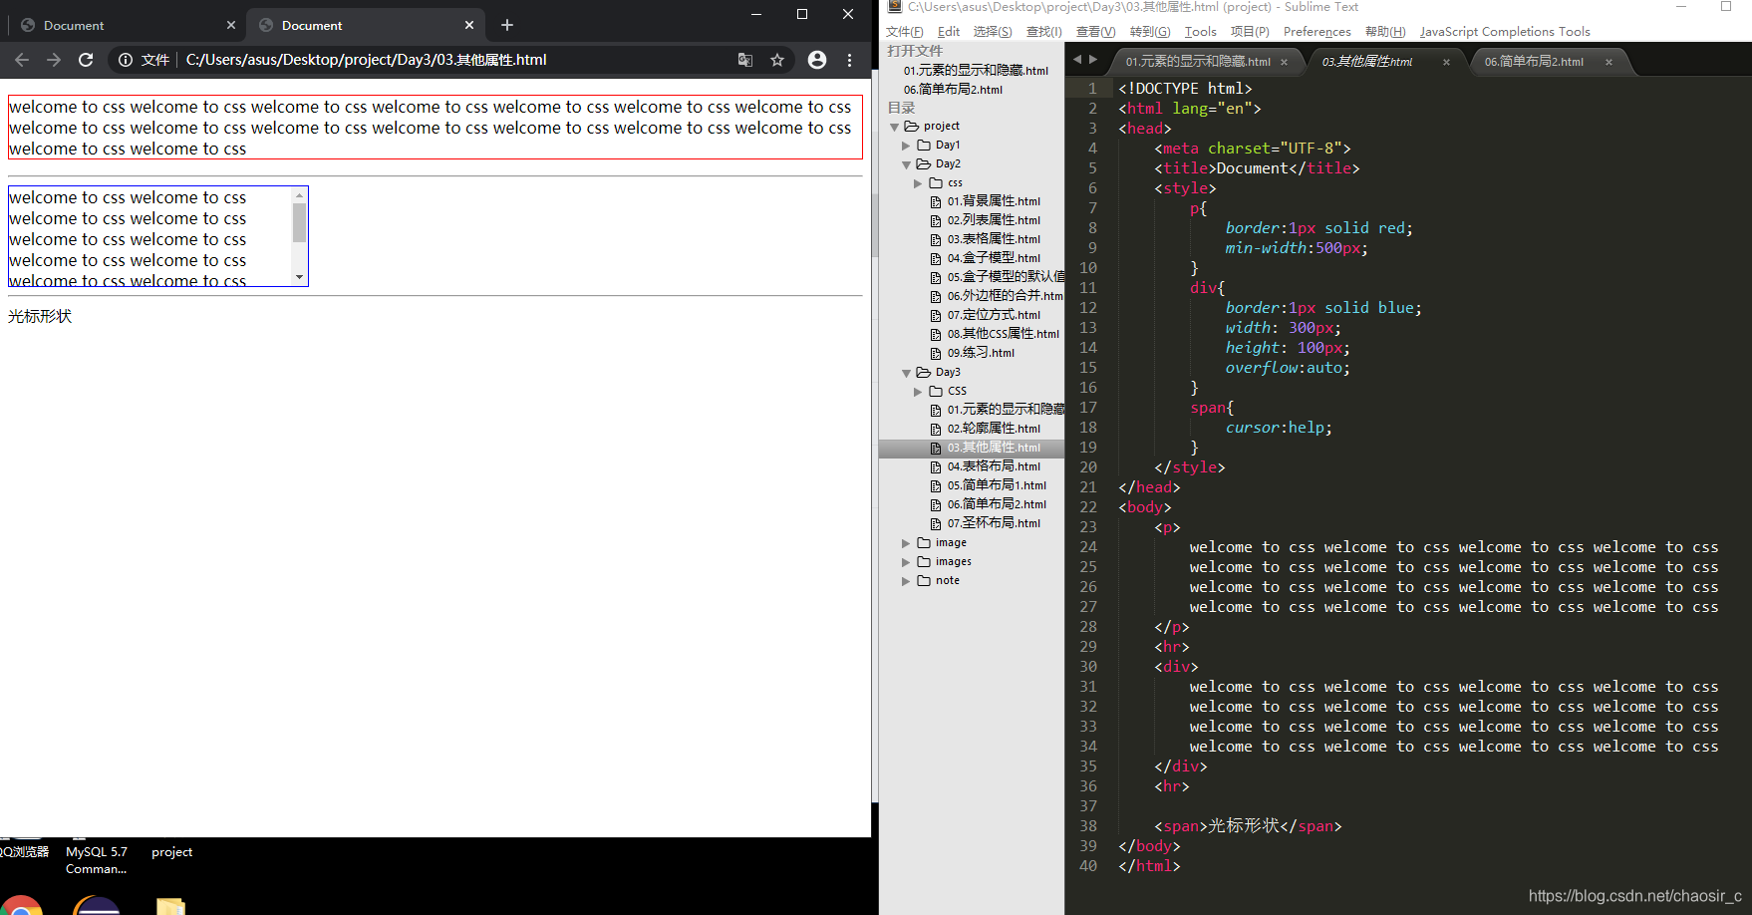Open Sublime 项目(P) menu
Image resolution: width=1752 pixels, height=915 pixels.
click(x=1250, y=32)
